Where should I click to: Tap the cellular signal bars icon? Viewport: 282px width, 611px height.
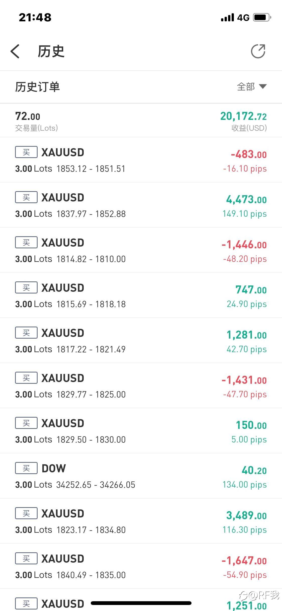pos(228,18)
